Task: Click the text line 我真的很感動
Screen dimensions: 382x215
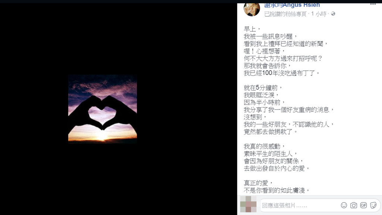Action: (264, 146)
